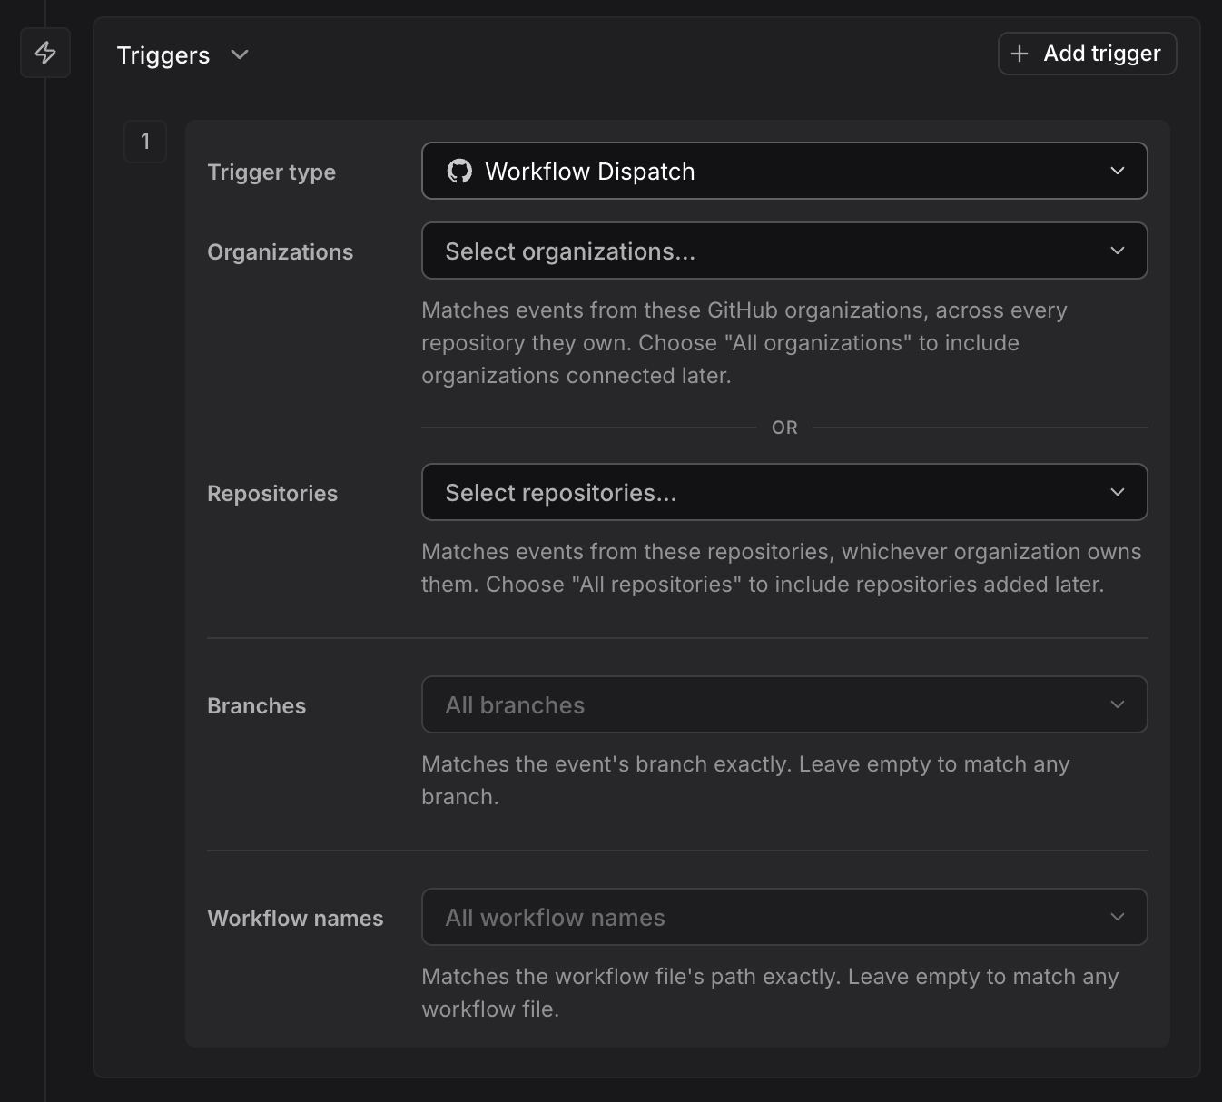Click the lightning bolt triggers icon
Image resolution: width=1222 pixels, height=1102 pixels.
pyautogui.click(x=45, y=53)
